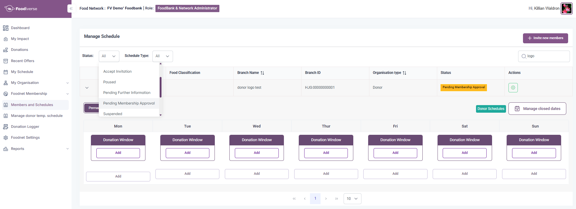
Task: Click the Donations hand icon
Action: tap(5, 50)
